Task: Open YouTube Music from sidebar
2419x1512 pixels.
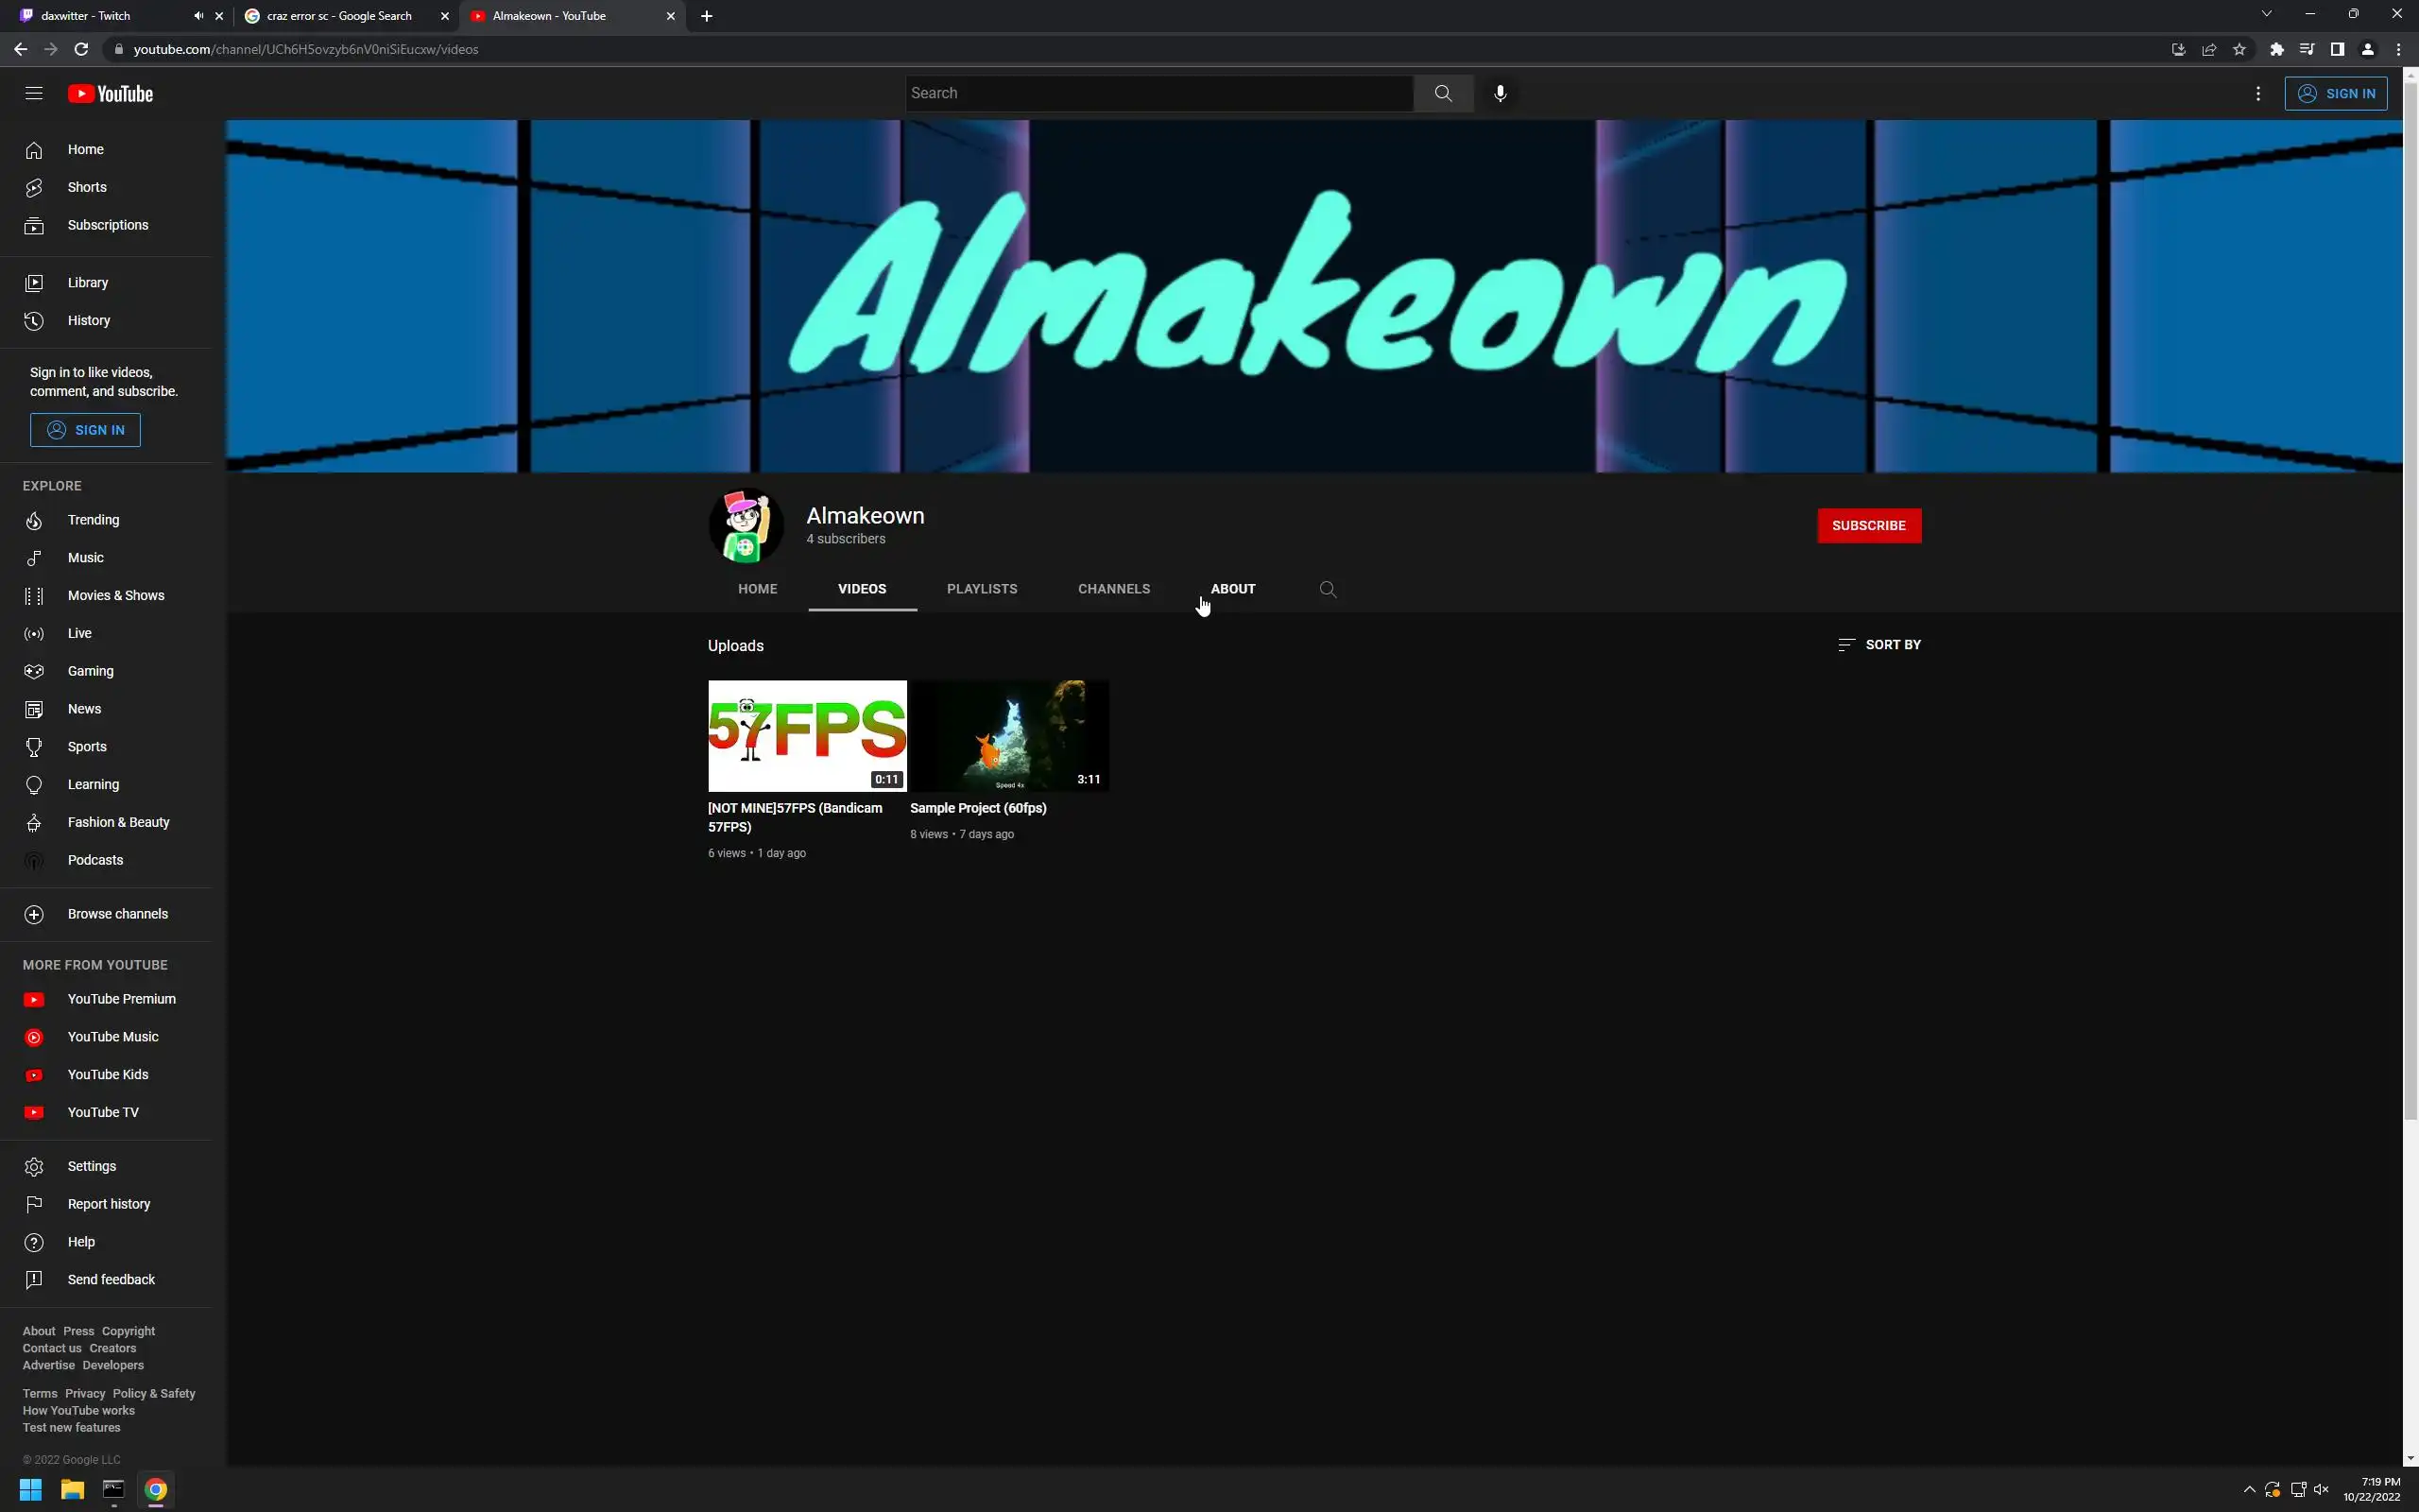Action: [x=112, y=1037]
